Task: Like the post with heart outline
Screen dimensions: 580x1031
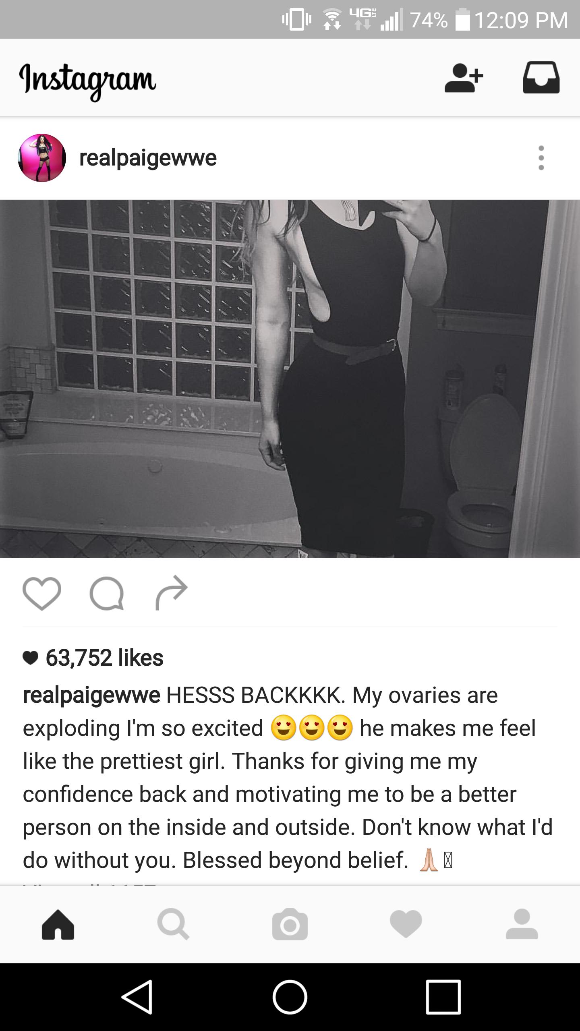Action: pos(42,594)
